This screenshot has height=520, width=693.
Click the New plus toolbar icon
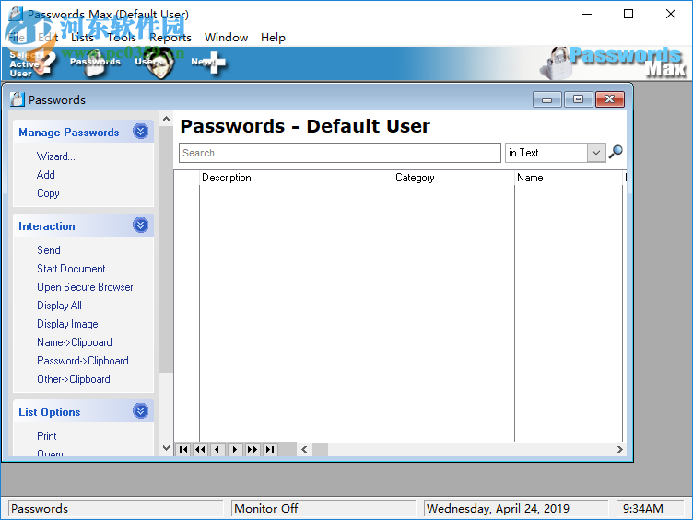tap(208, 63)
